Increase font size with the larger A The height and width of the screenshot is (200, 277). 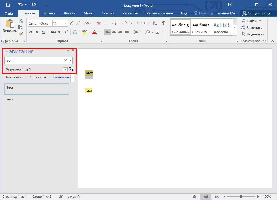[x=72, y=23]
